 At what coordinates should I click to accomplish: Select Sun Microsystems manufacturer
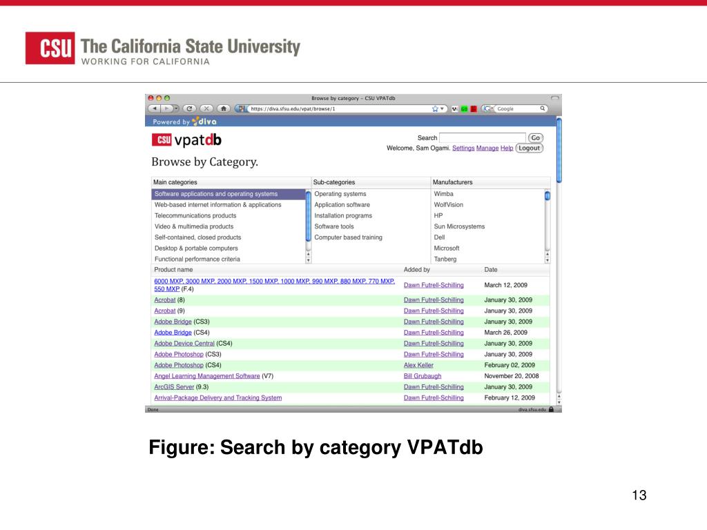[459, 226]
